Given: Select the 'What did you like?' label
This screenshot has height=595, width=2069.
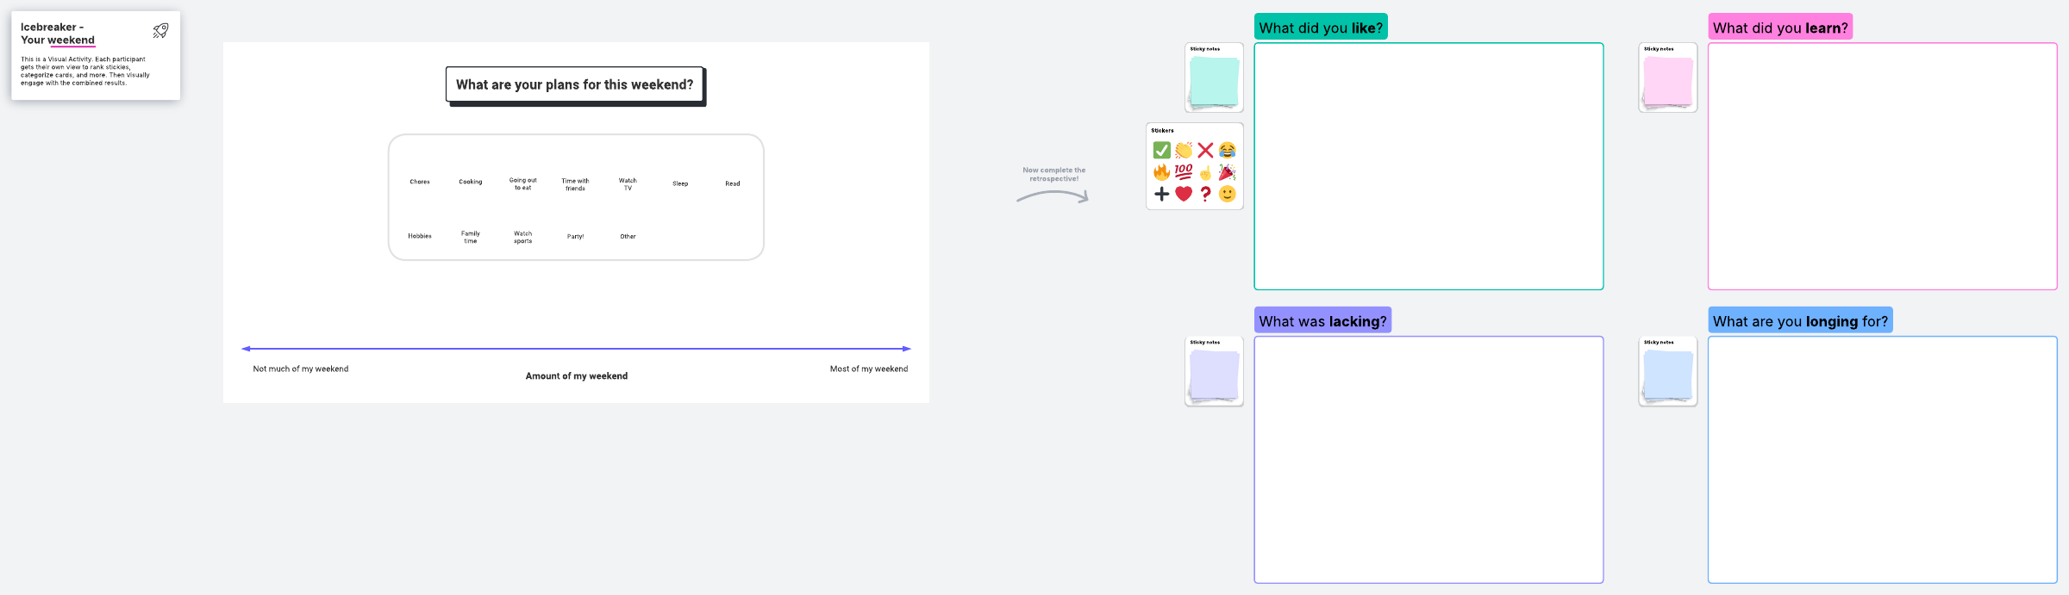Looking at the screenshot, I should tap(1320, 28).
